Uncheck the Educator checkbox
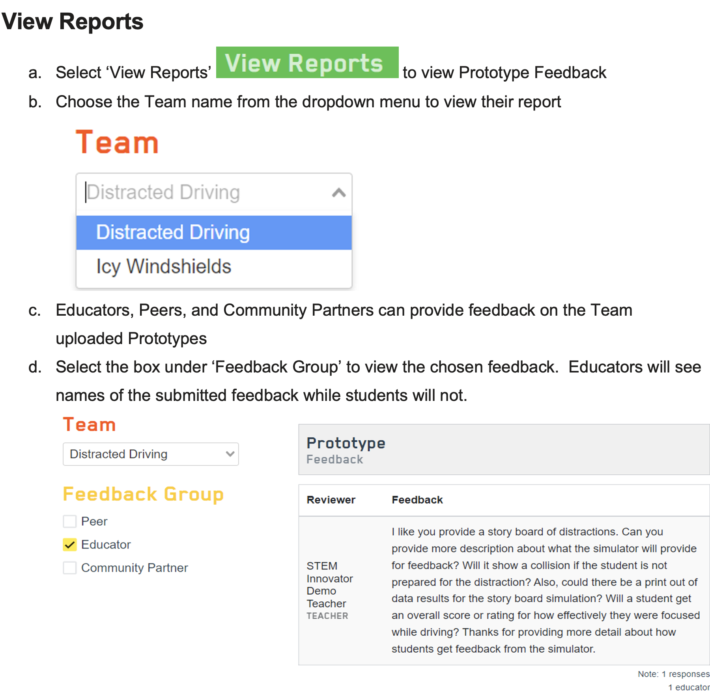 point(70,545)
